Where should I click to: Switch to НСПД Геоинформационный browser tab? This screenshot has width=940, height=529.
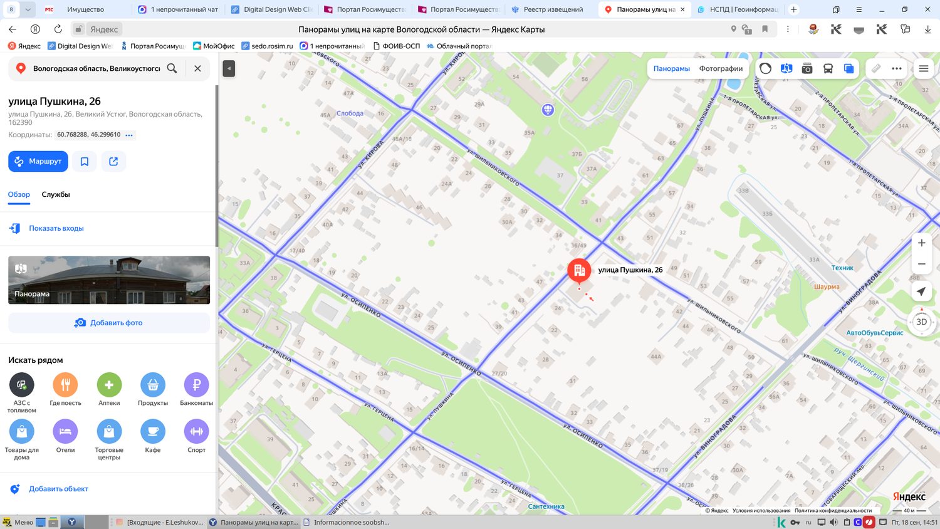738,9
